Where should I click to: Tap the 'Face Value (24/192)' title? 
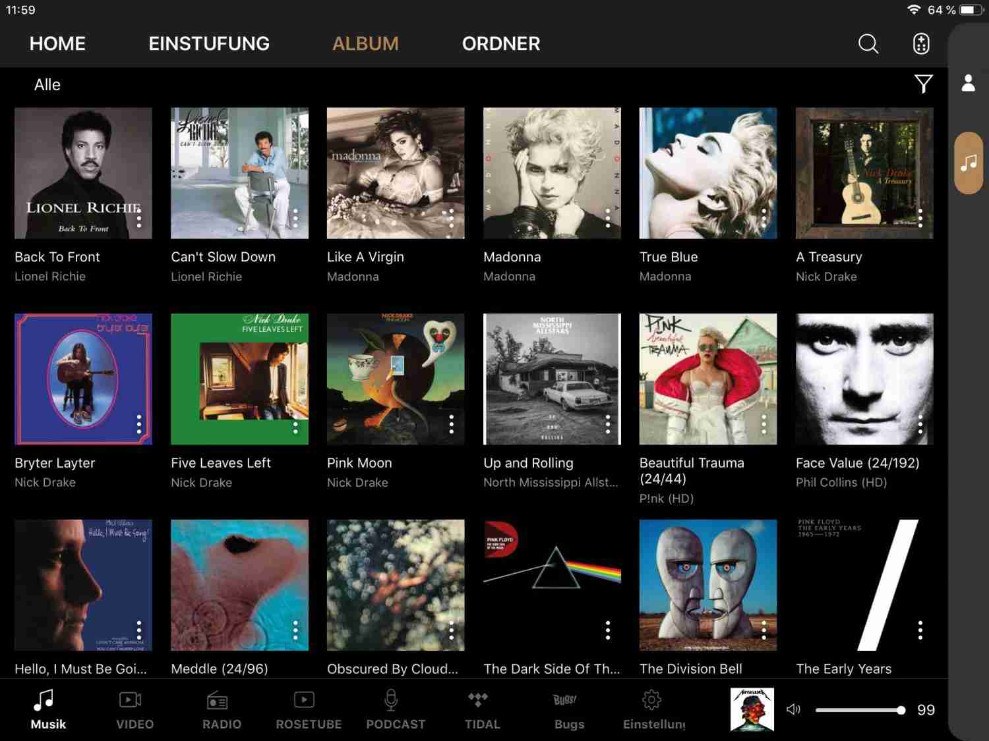[857, 463]
